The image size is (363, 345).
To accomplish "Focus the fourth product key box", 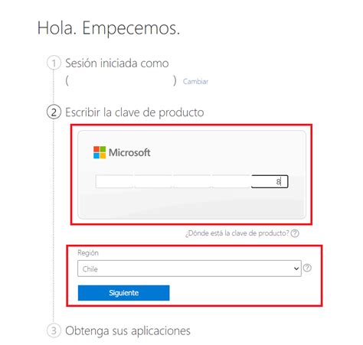I will pyautogui.click(x=231, y=181).
